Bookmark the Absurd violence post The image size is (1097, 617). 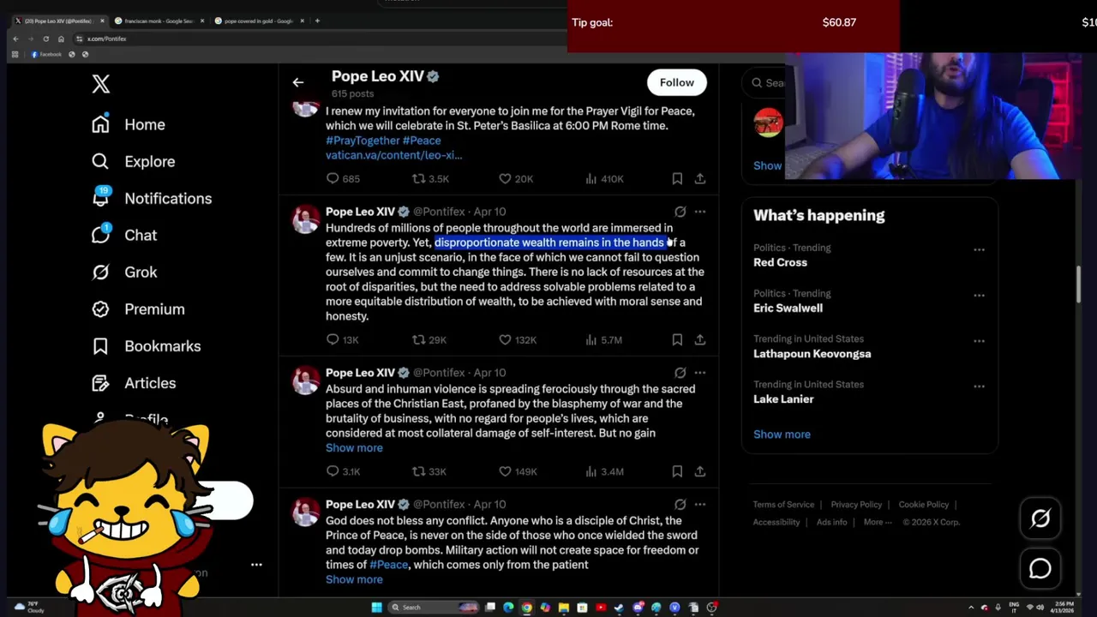(x=677, y=471)
